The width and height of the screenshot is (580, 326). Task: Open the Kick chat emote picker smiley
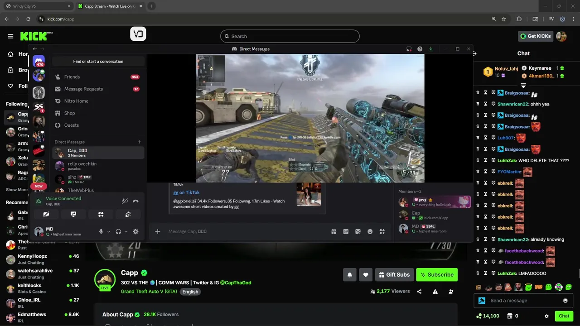[x=565, y=300]
